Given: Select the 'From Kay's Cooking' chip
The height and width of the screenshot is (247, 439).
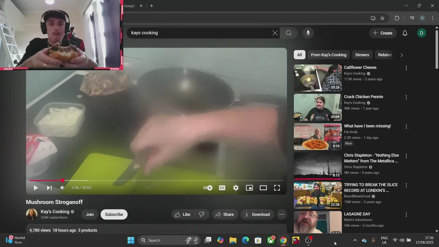Looking at the screenshot, I should pos(329,55).
